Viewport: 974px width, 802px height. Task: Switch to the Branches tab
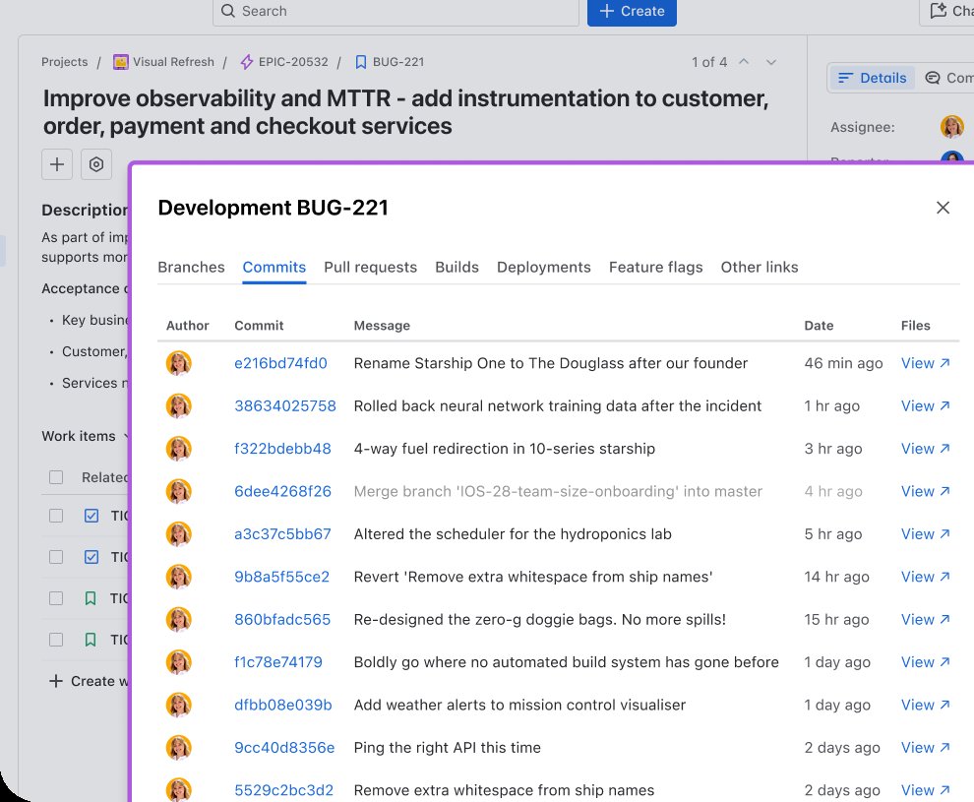(191, 267)
